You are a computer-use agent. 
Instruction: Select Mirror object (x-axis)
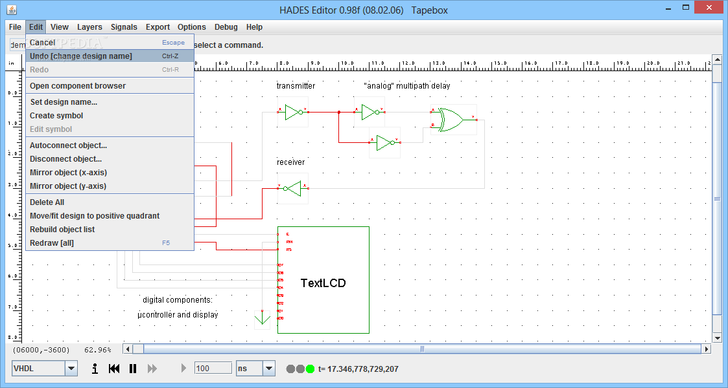pyautogui.click(x=110, y=172)
